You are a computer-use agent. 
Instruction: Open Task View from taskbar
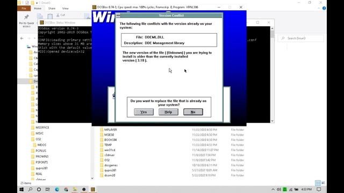[48, 189]
